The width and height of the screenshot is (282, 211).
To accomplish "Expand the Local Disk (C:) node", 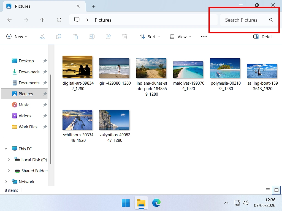I will pyautogui.click(x=9, y=160).
